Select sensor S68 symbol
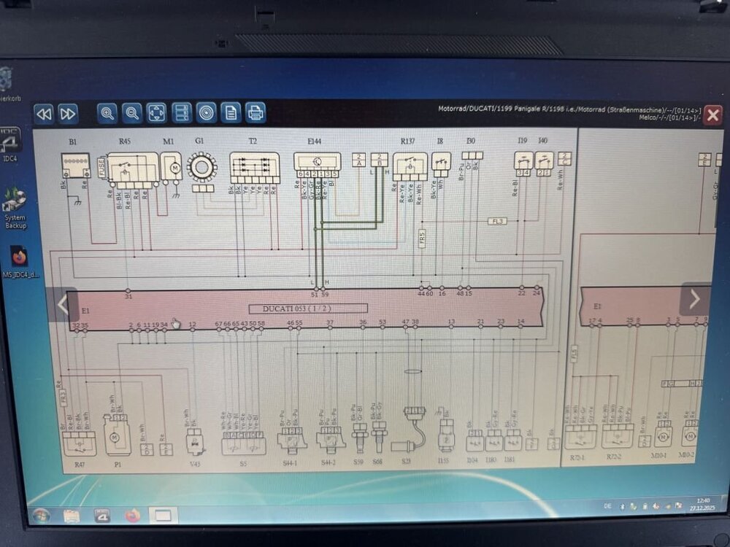Screen dimensions: 730x547 point(379,437)
